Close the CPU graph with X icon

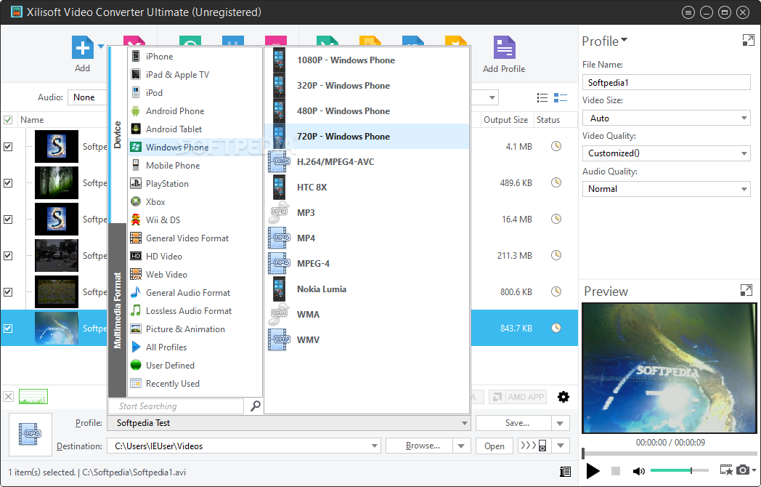coord(8,397)
